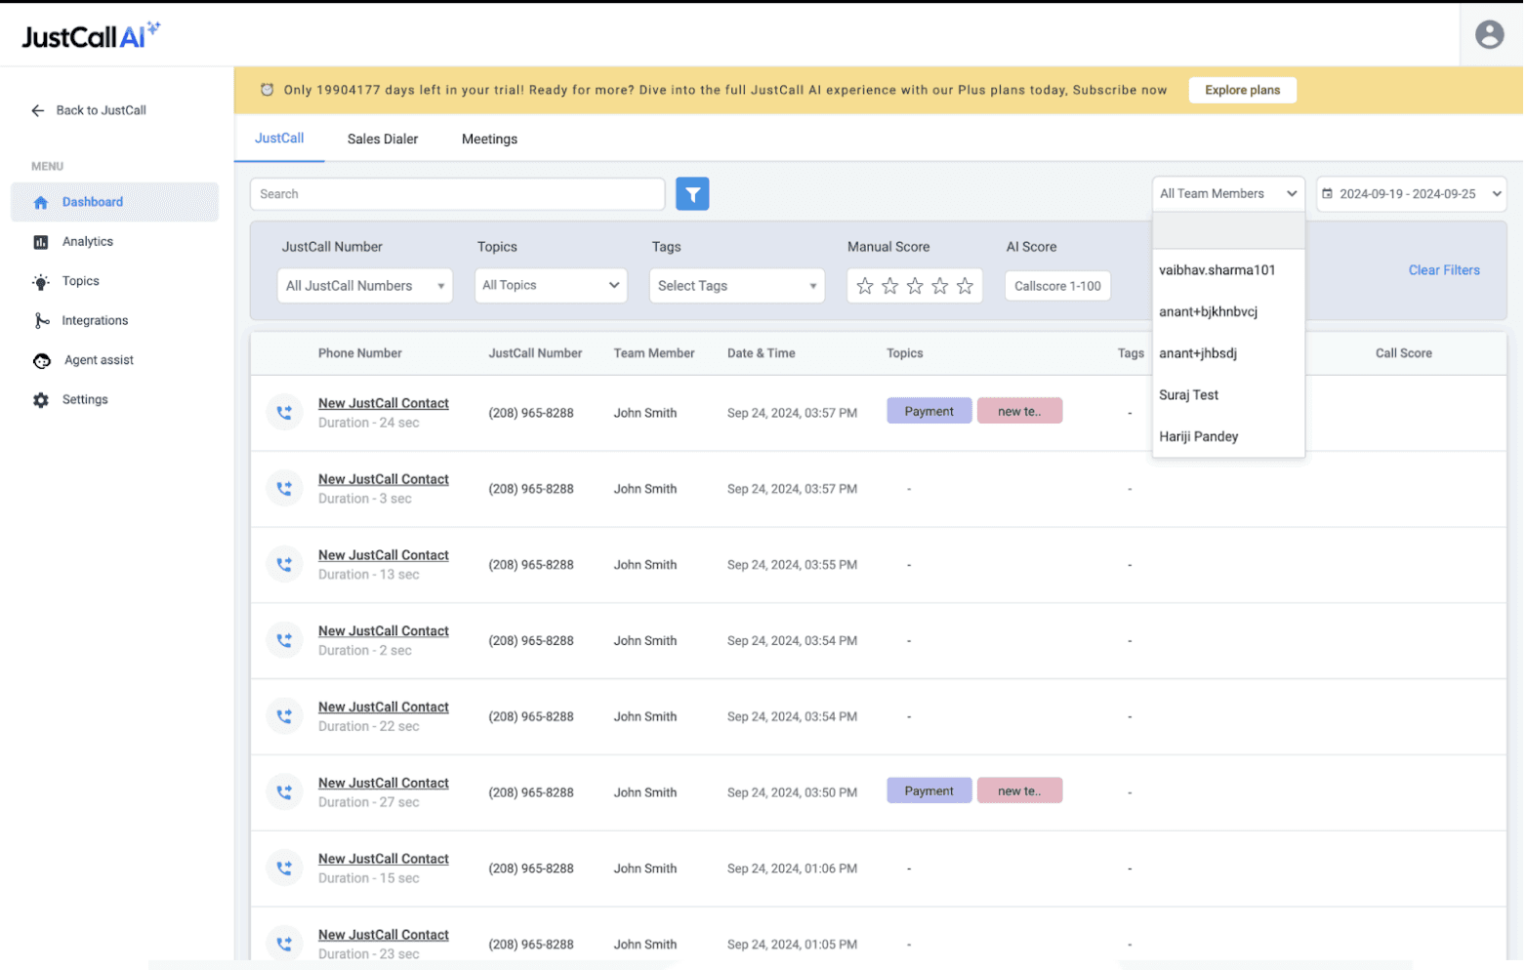
Task: Set manual score to two stars
Action: (891, 286)
